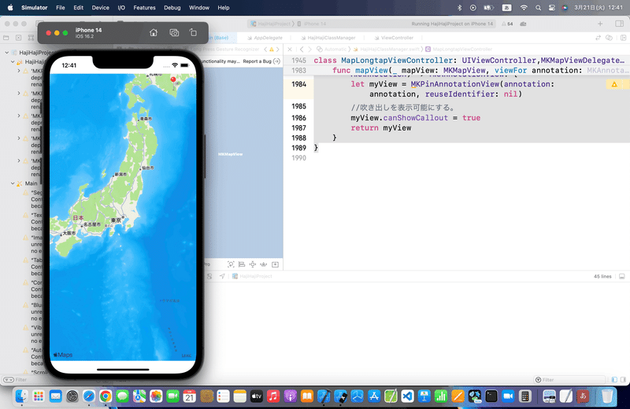Open the File menu in menu bar
630x409 pixels.
coord(61,8)
